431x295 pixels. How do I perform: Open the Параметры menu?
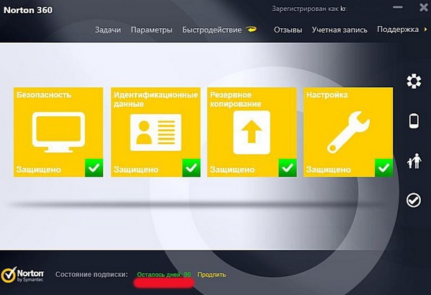(x=151, y=30)
